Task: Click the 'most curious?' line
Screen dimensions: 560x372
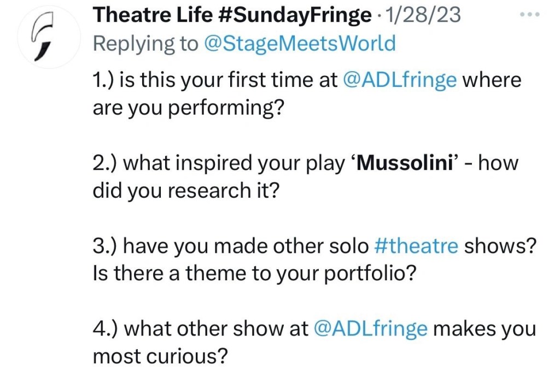Action: [160, 357]
